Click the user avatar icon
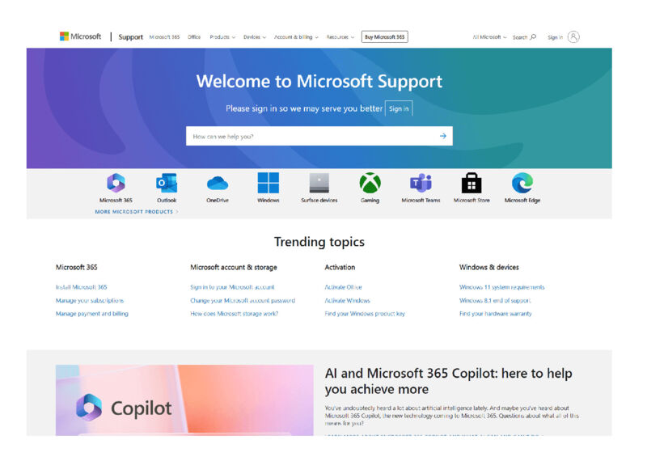Viewport: 647px width, 457px height. click(573, 36)
